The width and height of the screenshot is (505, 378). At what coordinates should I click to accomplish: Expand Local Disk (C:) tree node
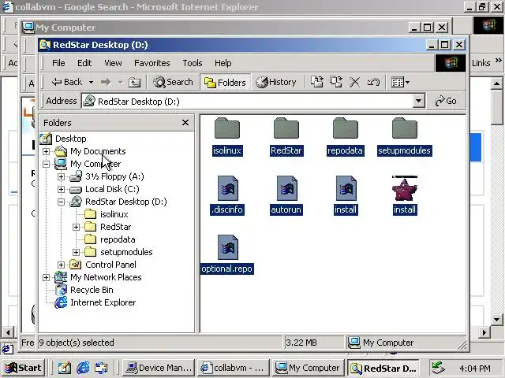click(x=61, y=189)
